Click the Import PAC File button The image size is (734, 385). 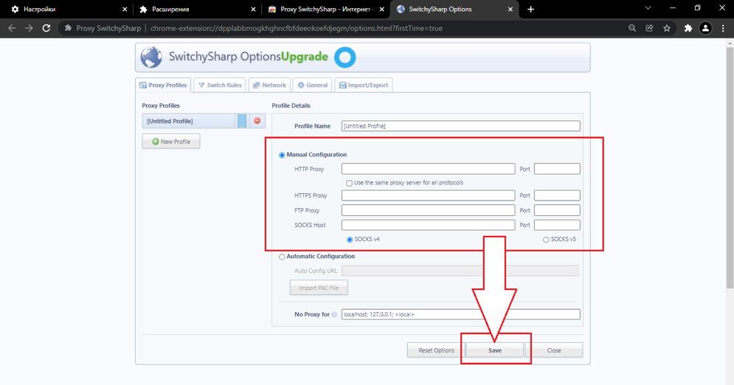[x=319, y=288]
